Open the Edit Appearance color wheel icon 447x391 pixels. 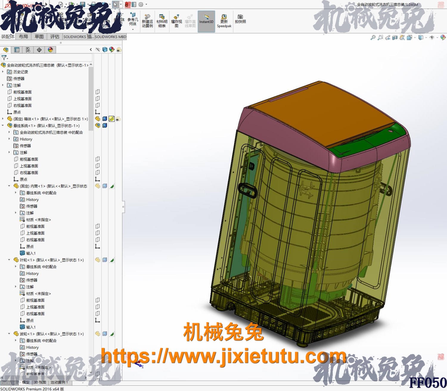point(443,38)
